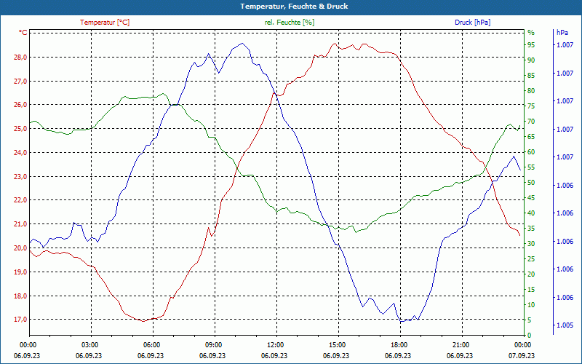This screenshot has height=364, width=582.
Task: Click the "23,0" temperature axis value
Action: click(20, 176)
